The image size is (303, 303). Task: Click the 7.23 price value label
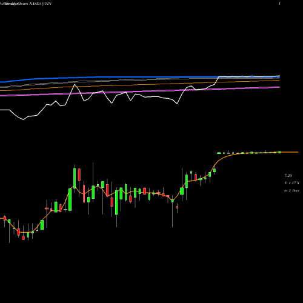pos(288,176)
